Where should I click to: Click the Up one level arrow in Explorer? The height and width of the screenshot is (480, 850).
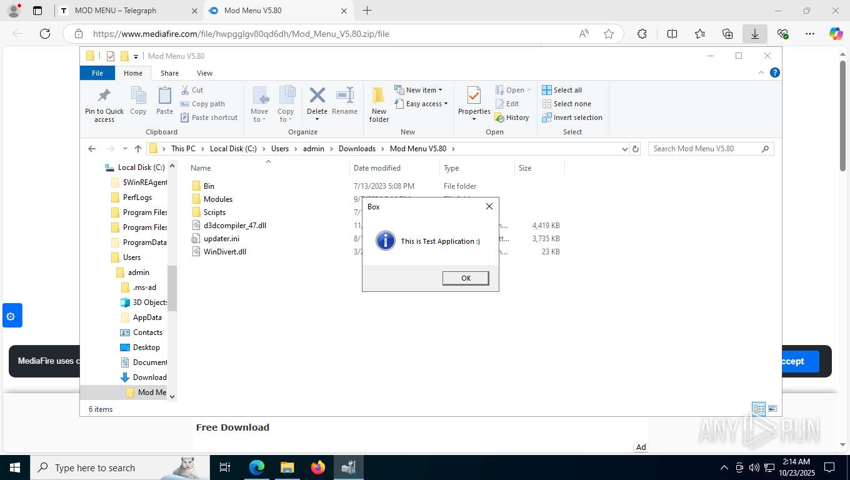coord(138,149)
